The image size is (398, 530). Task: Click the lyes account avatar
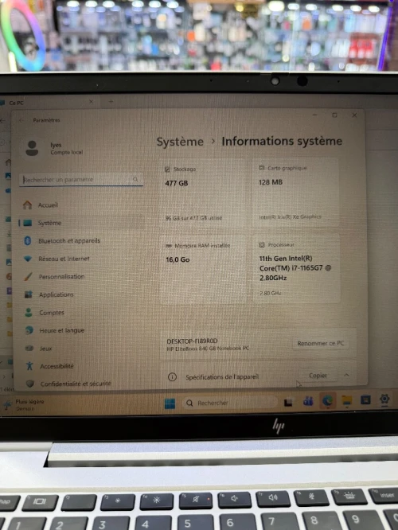32,148
